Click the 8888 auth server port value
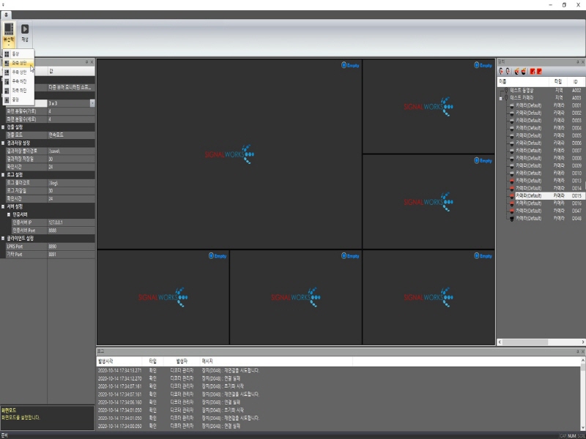The image size is (586, 439). (71, 230)
